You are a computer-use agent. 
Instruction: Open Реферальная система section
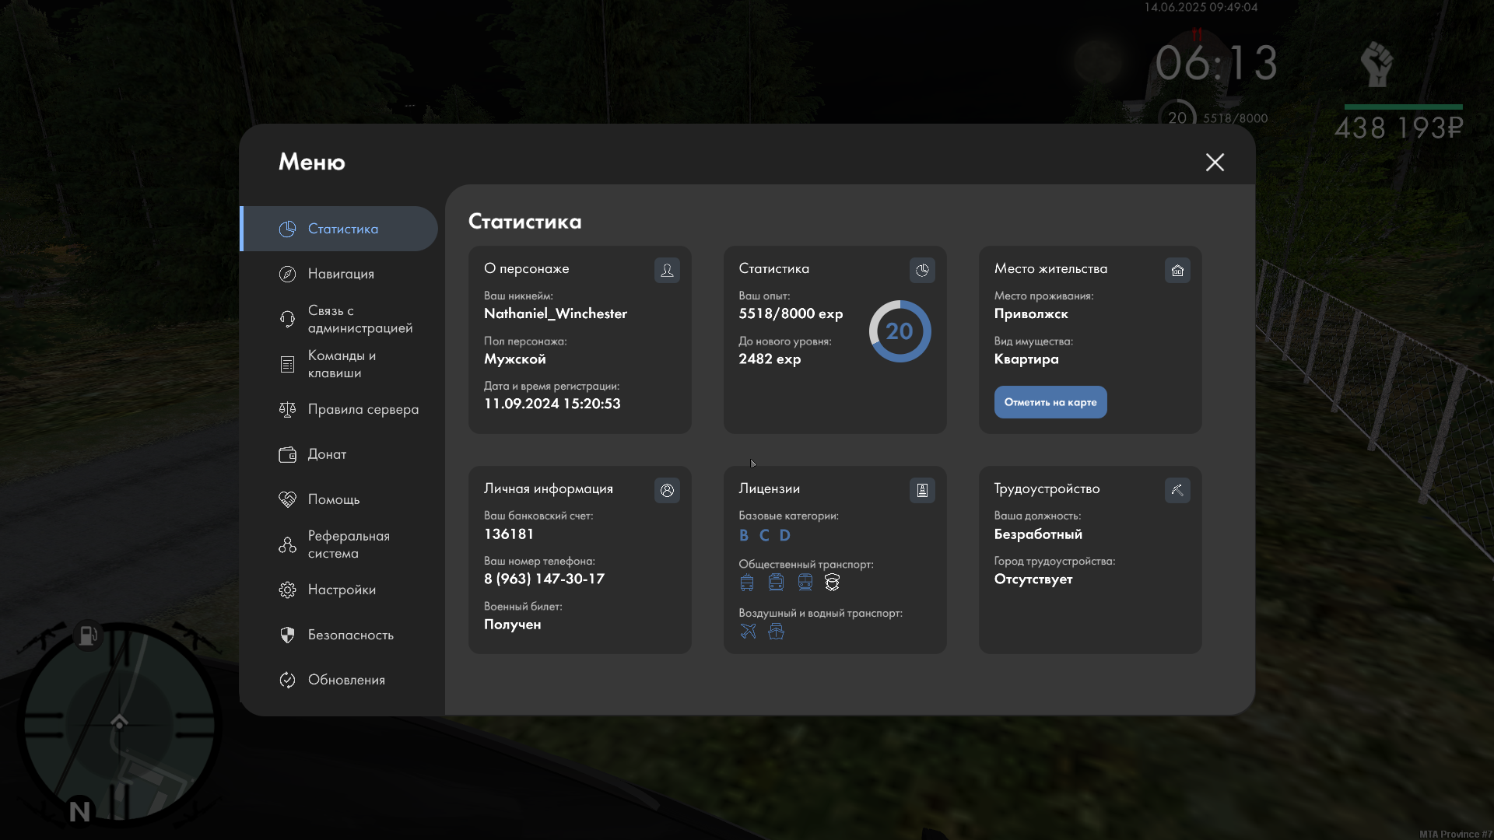point(339,544)
